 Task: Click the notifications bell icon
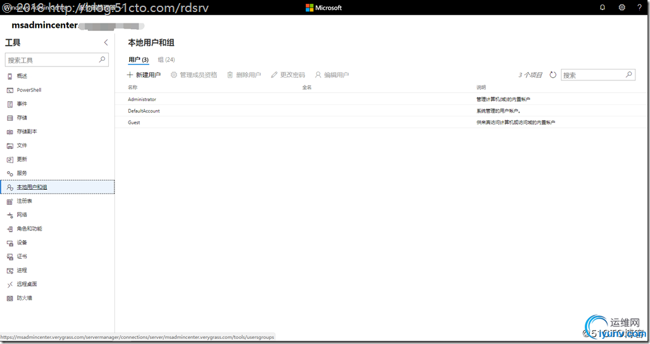coord(603,8)
